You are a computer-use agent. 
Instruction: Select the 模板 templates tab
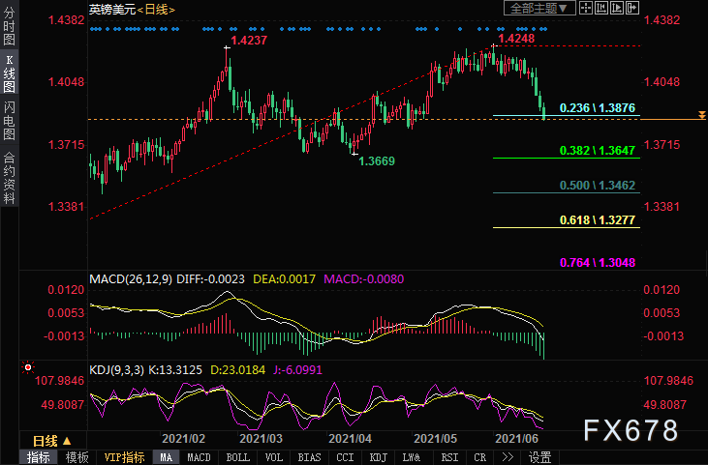click(x=77, y=457)
